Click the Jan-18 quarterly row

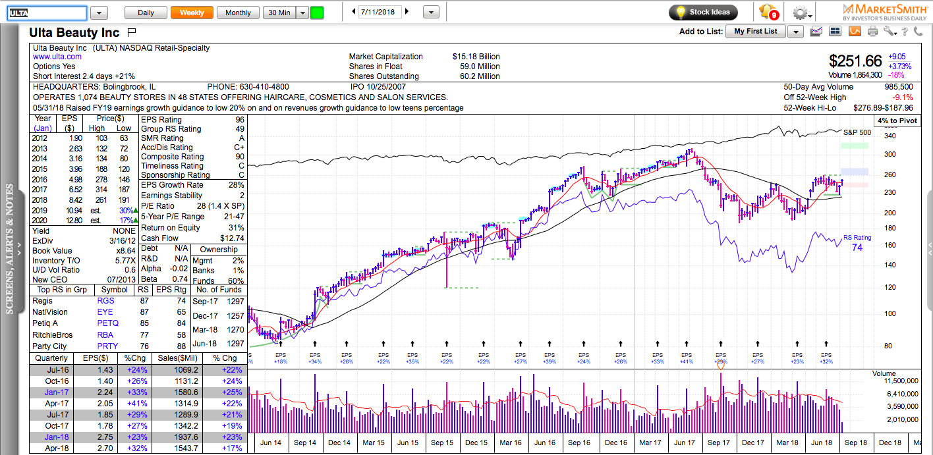(138, 437)
